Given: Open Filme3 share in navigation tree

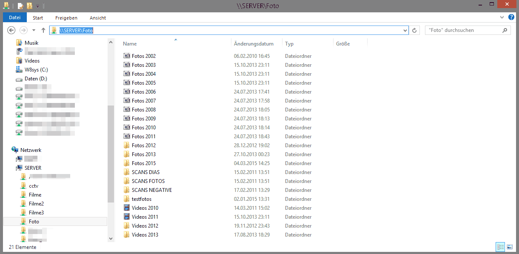Looking at the screenshot, I should [x=36, y=212].
